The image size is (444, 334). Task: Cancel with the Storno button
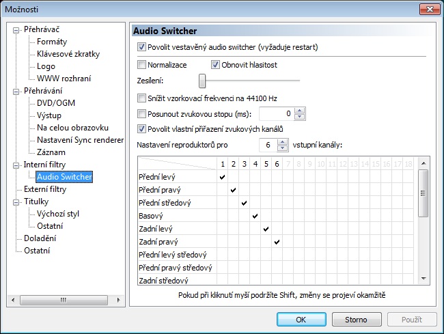356,320
